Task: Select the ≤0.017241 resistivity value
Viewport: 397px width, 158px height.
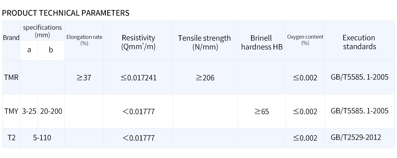Action: 139,78
